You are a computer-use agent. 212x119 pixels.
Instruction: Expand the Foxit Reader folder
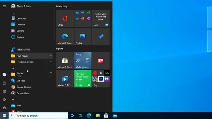click(x=32, y=56)
